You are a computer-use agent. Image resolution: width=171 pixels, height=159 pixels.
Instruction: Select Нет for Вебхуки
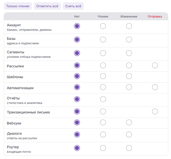[77, 122]
